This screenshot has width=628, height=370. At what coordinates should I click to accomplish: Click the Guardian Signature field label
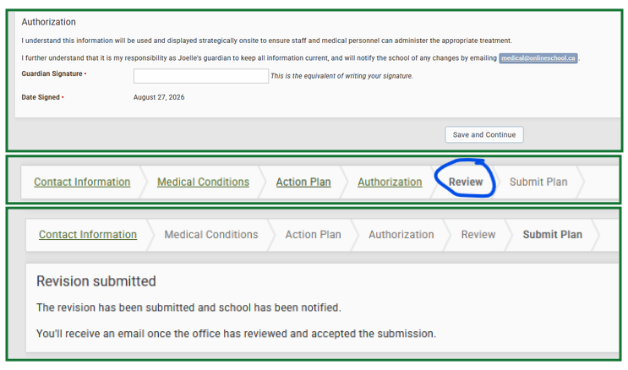point(52,73)
